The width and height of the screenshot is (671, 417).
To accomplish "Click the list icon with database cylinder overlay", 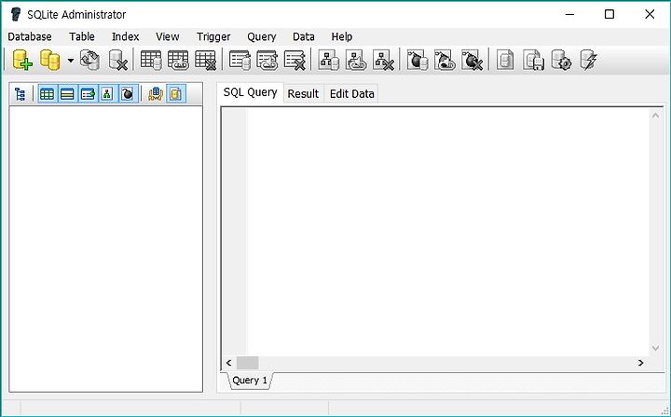I will (x=240, y=60).
